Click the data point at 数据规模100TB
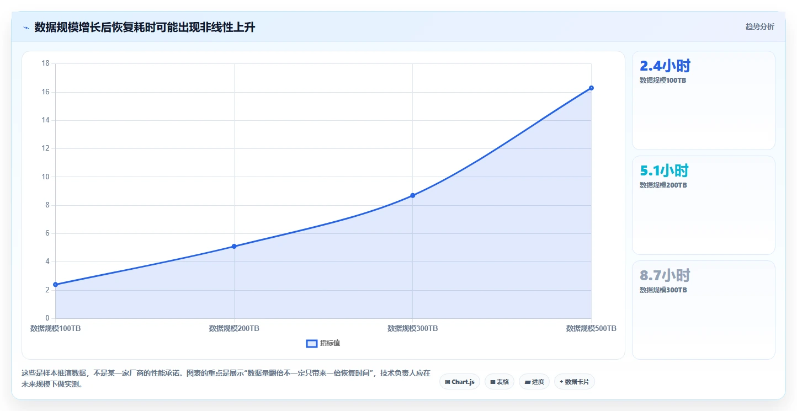Viewport: 797px width, 411px height. pyautogui.click(x=55, y=285)
